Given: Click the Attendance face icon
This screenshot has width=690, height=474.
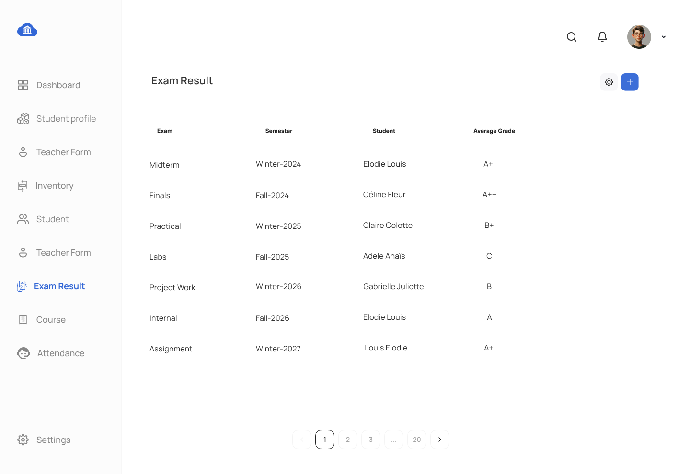Looking at the screenshot, I should tap(23, 353).
